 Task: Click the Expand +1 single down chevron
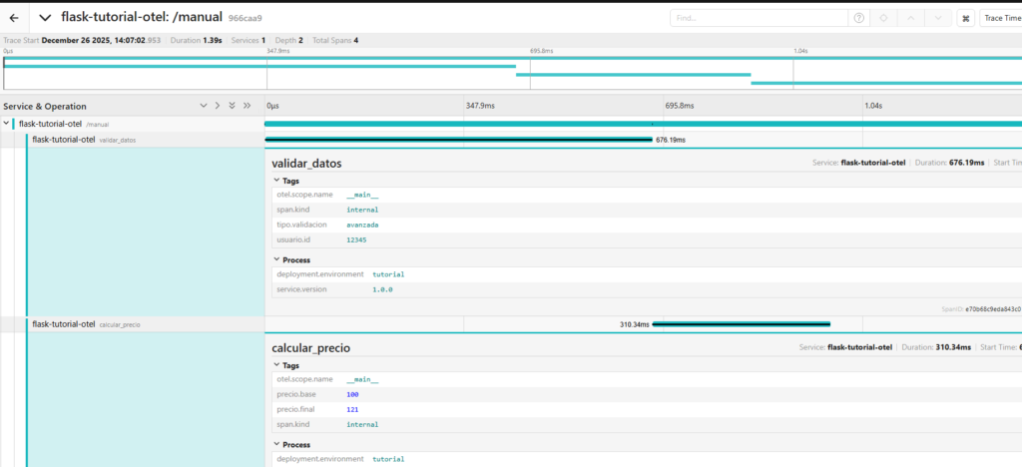click(203, 106)
